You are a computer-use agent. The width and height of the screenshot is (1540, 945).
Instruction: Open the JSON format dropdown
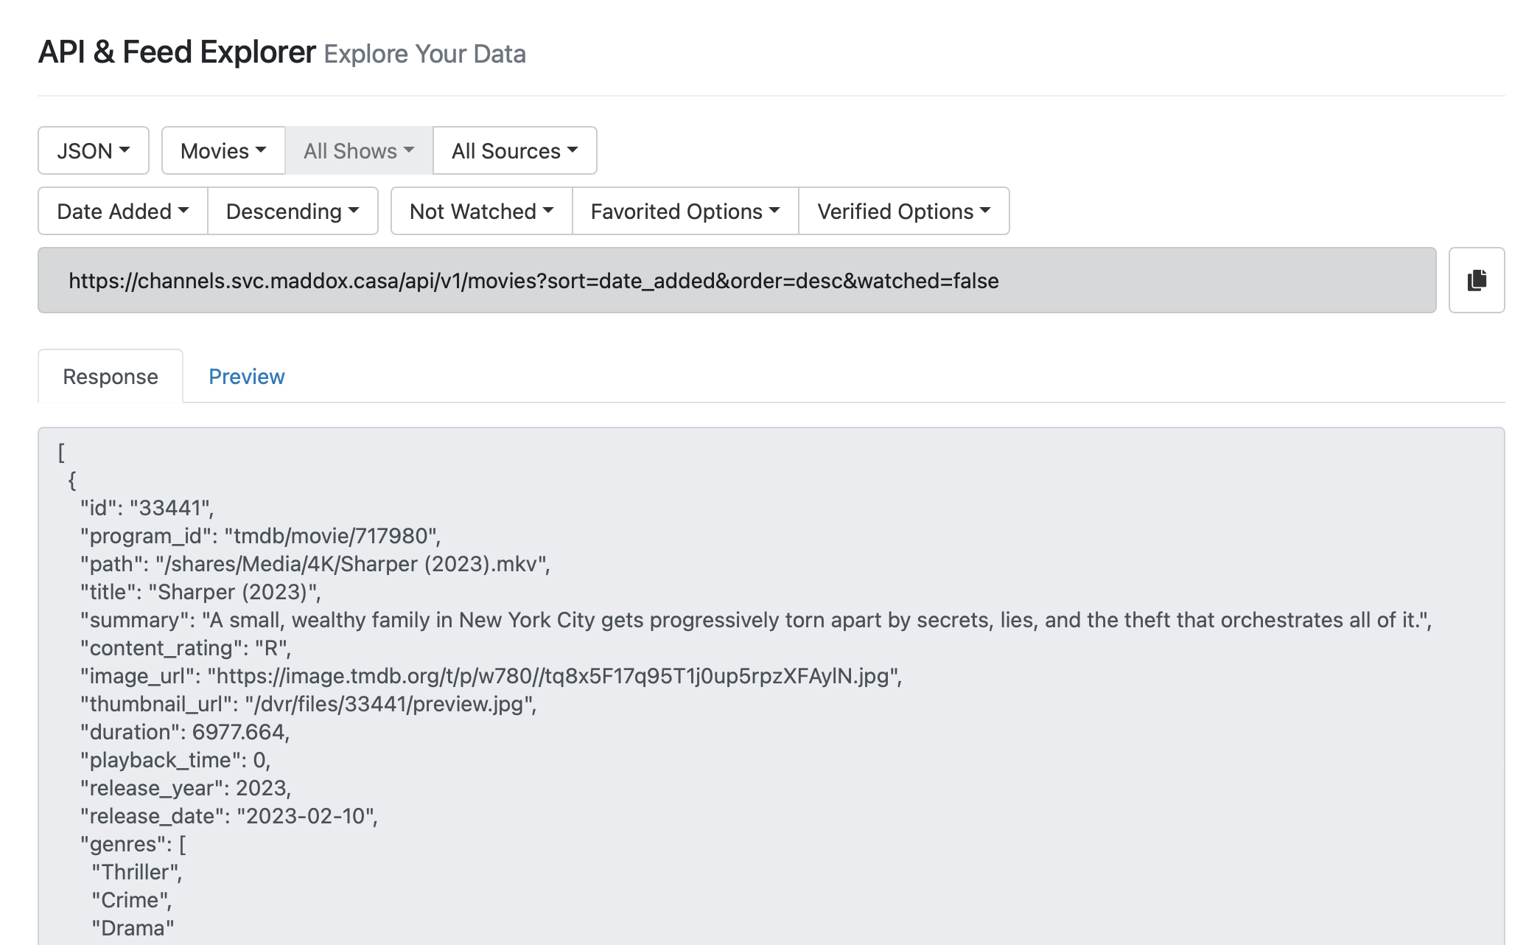coord(93,150)
